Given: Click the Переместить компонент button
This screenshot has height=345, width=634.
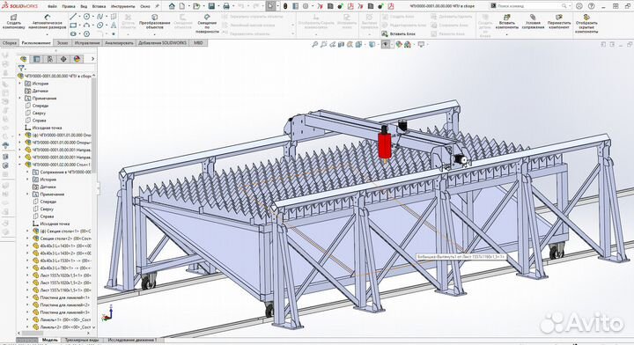Looking at the screenshot, I should pyautogui.click(x=559, y=22).
